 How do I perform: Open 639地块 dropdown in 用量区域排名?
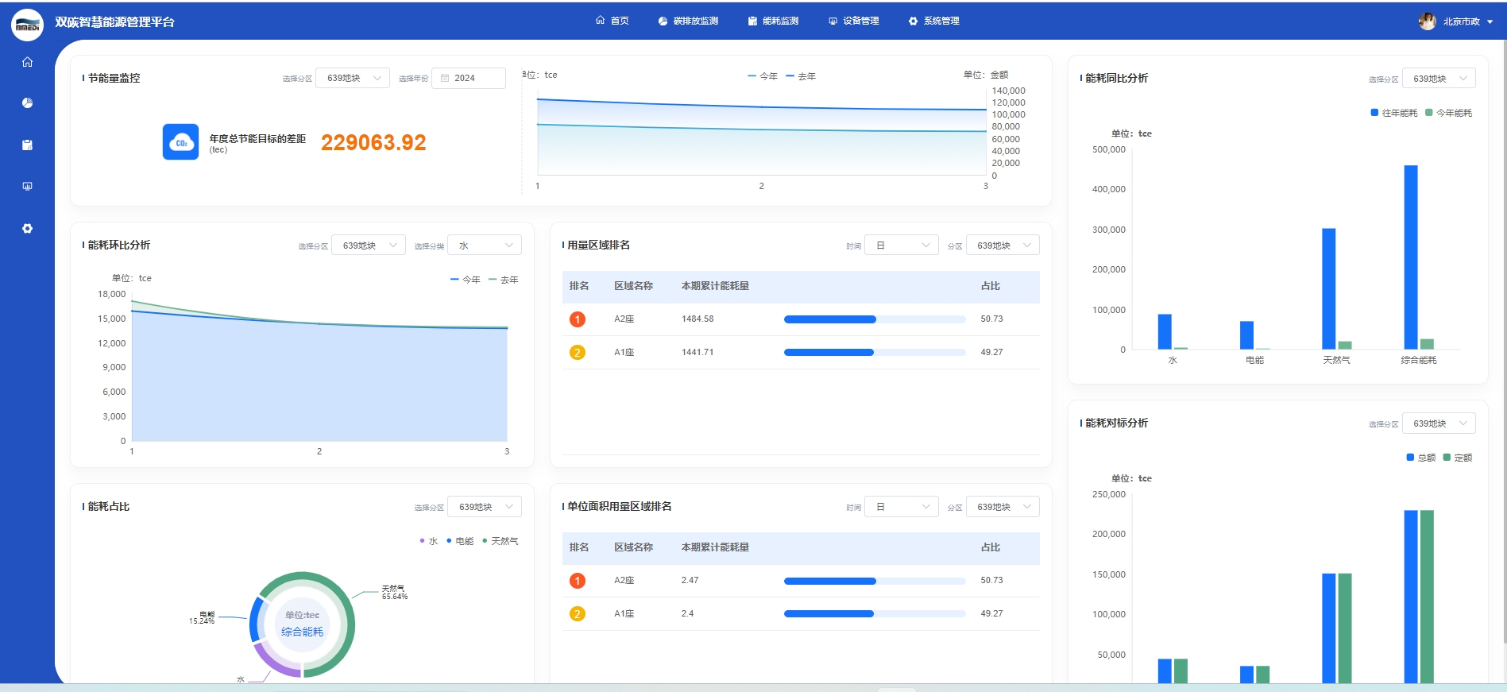point(1003,245)
